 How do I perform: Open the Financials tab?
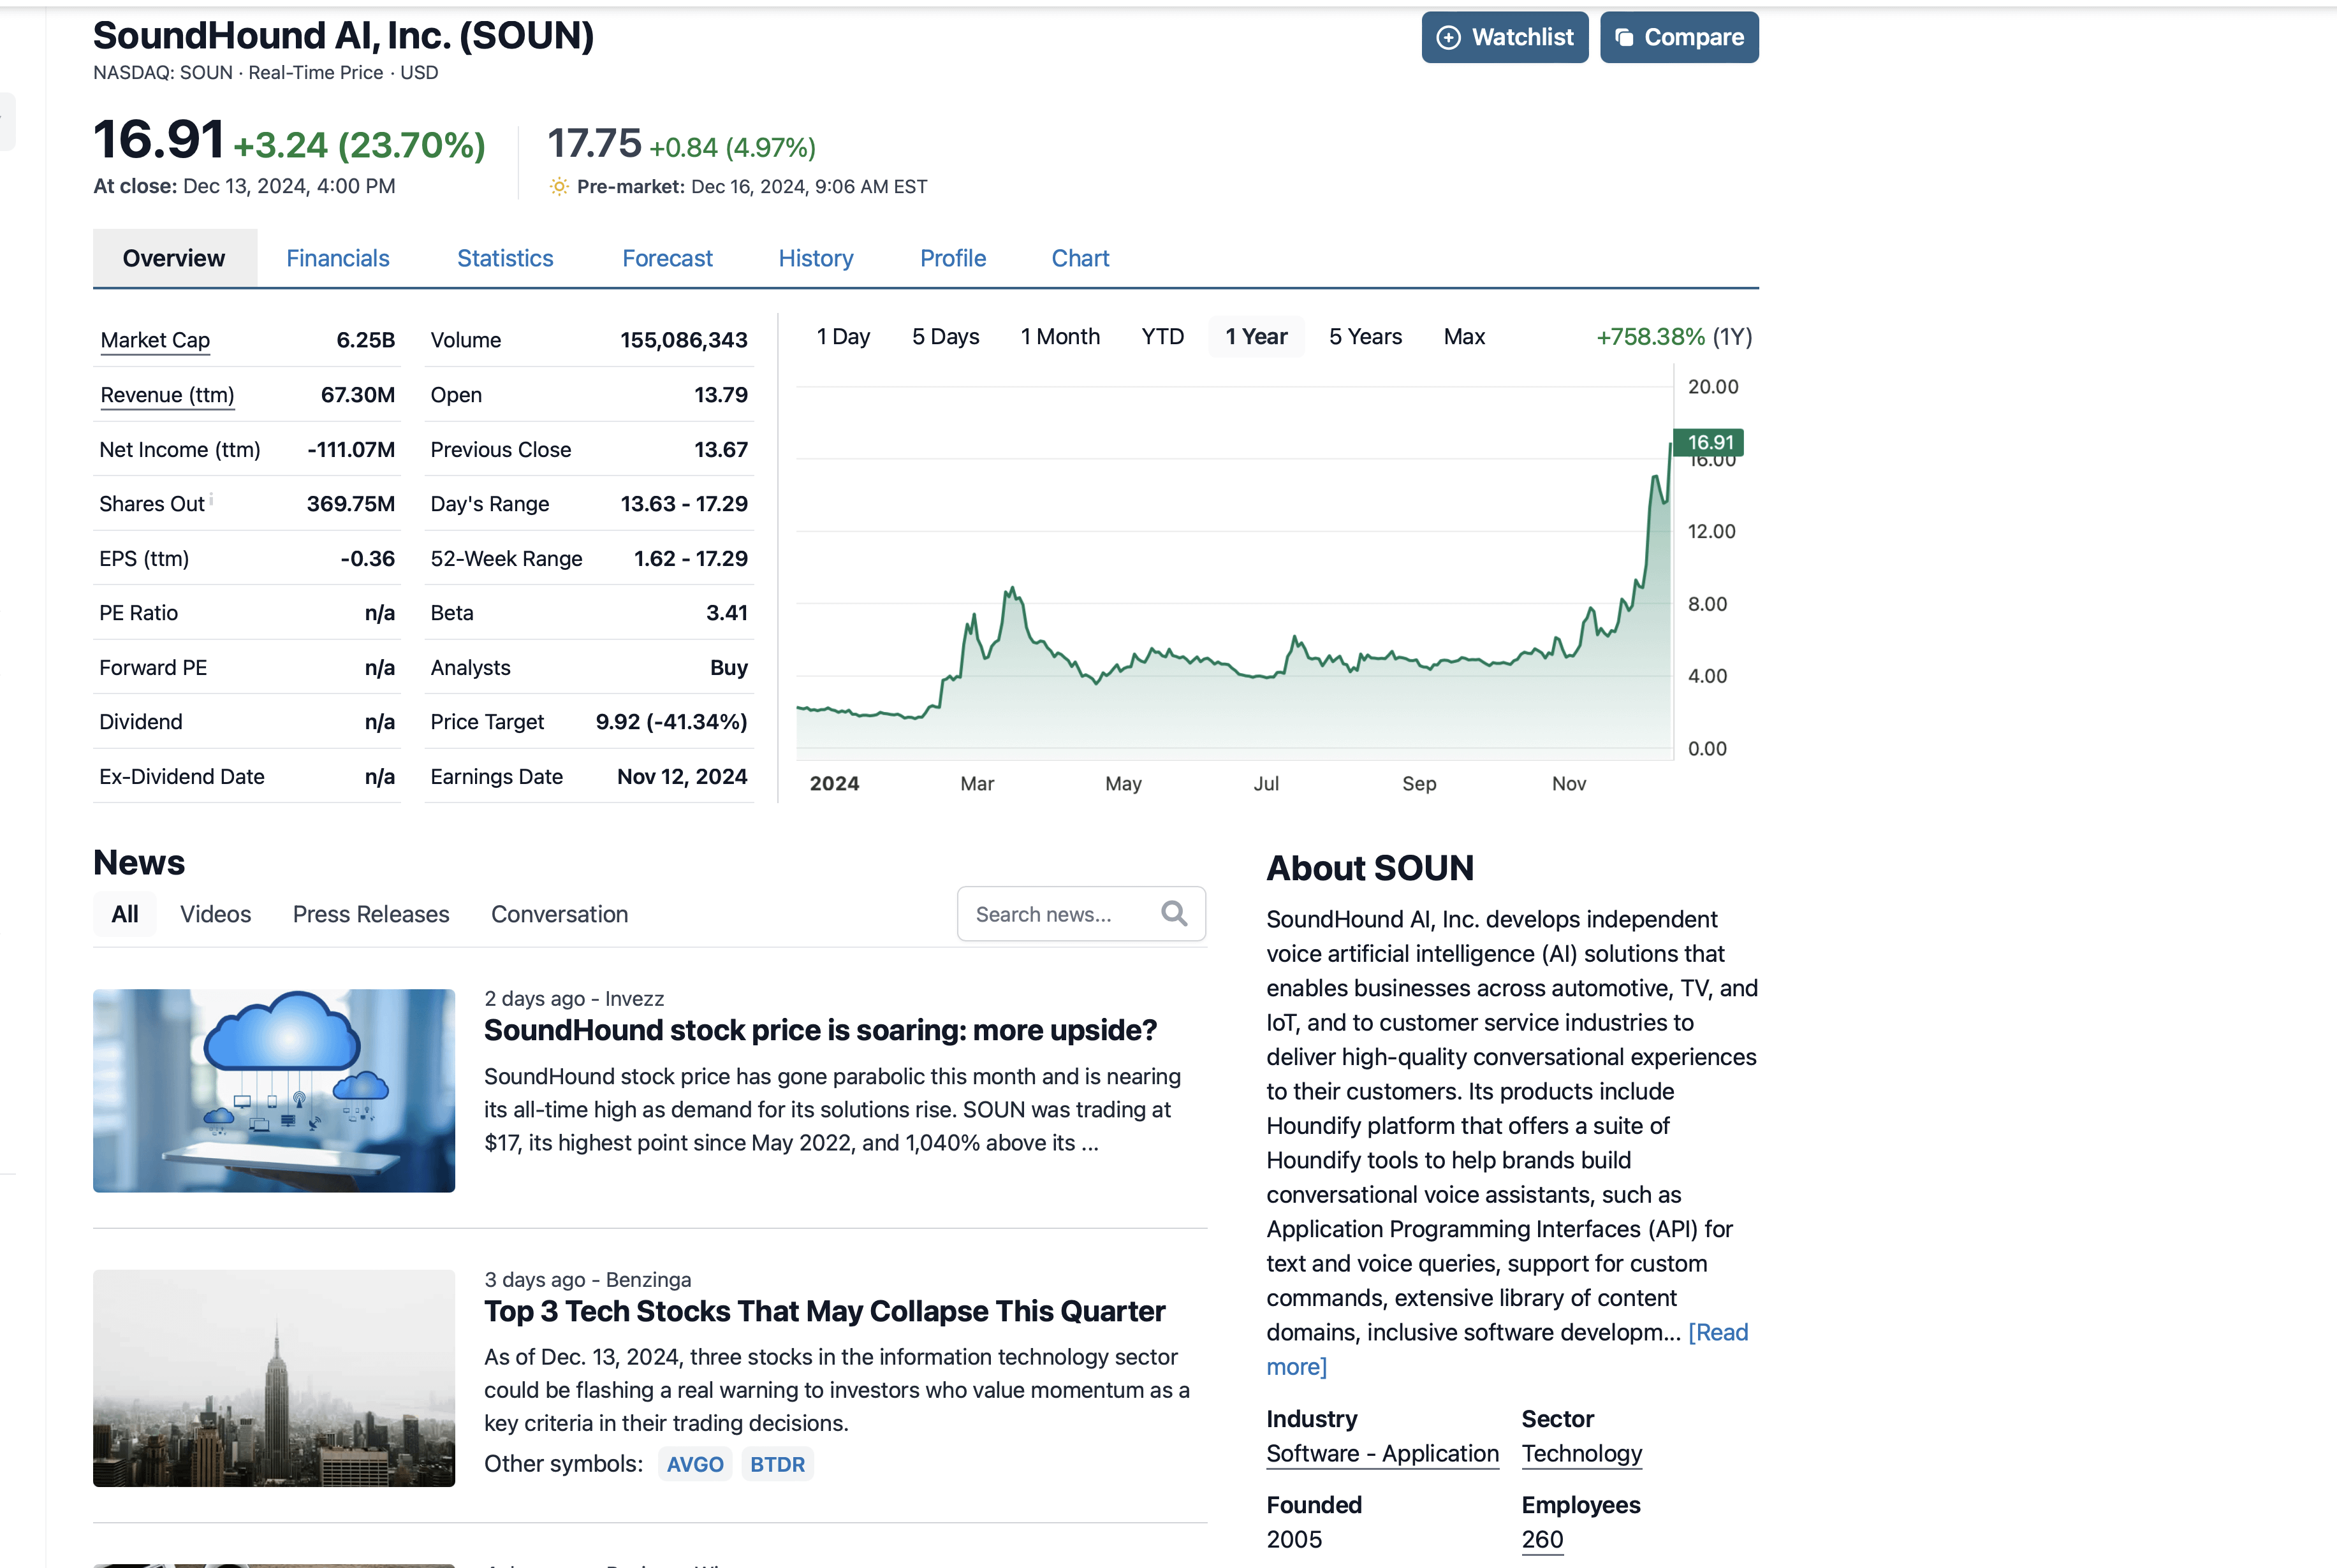[338, 258]
